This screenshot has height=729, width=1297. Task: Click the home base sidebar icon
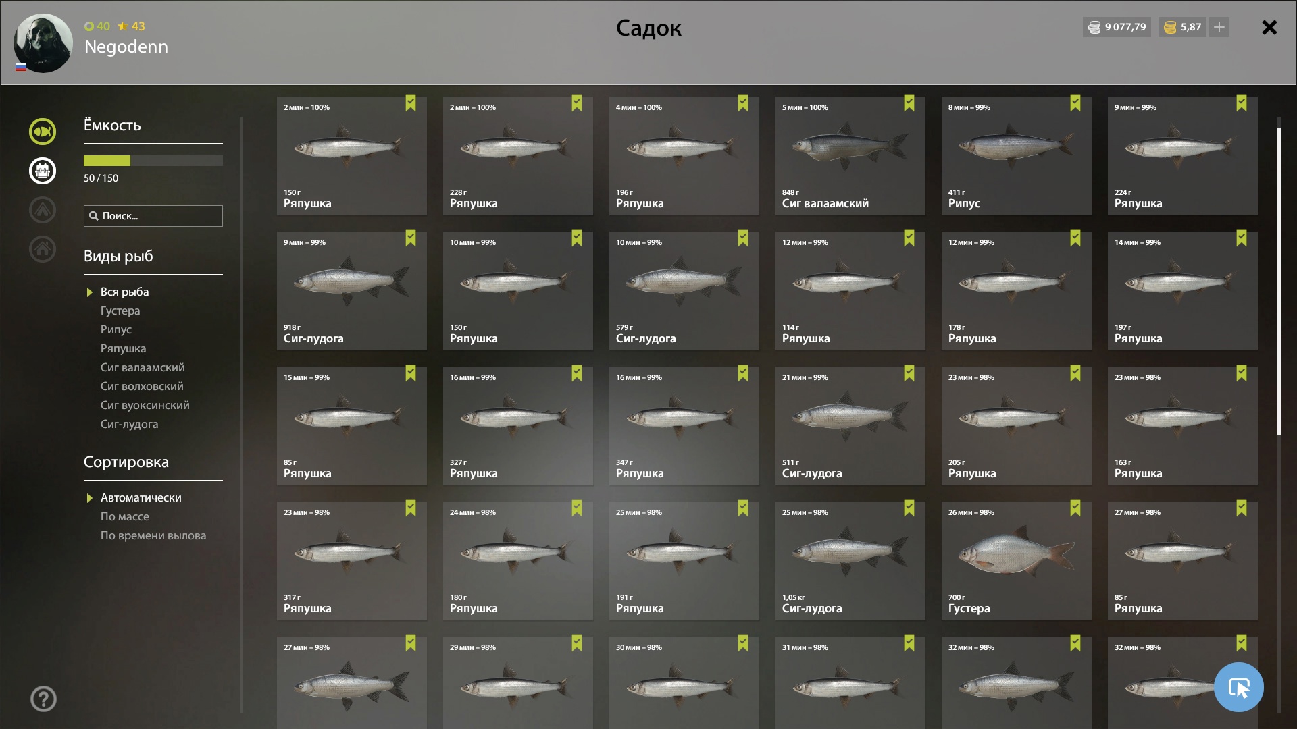pyautogui.click(x=43, y=249)
